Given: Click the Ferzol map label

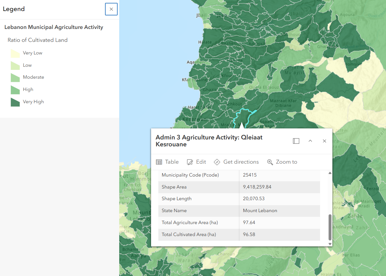Looking at the screenshot, I should (373, 189).
